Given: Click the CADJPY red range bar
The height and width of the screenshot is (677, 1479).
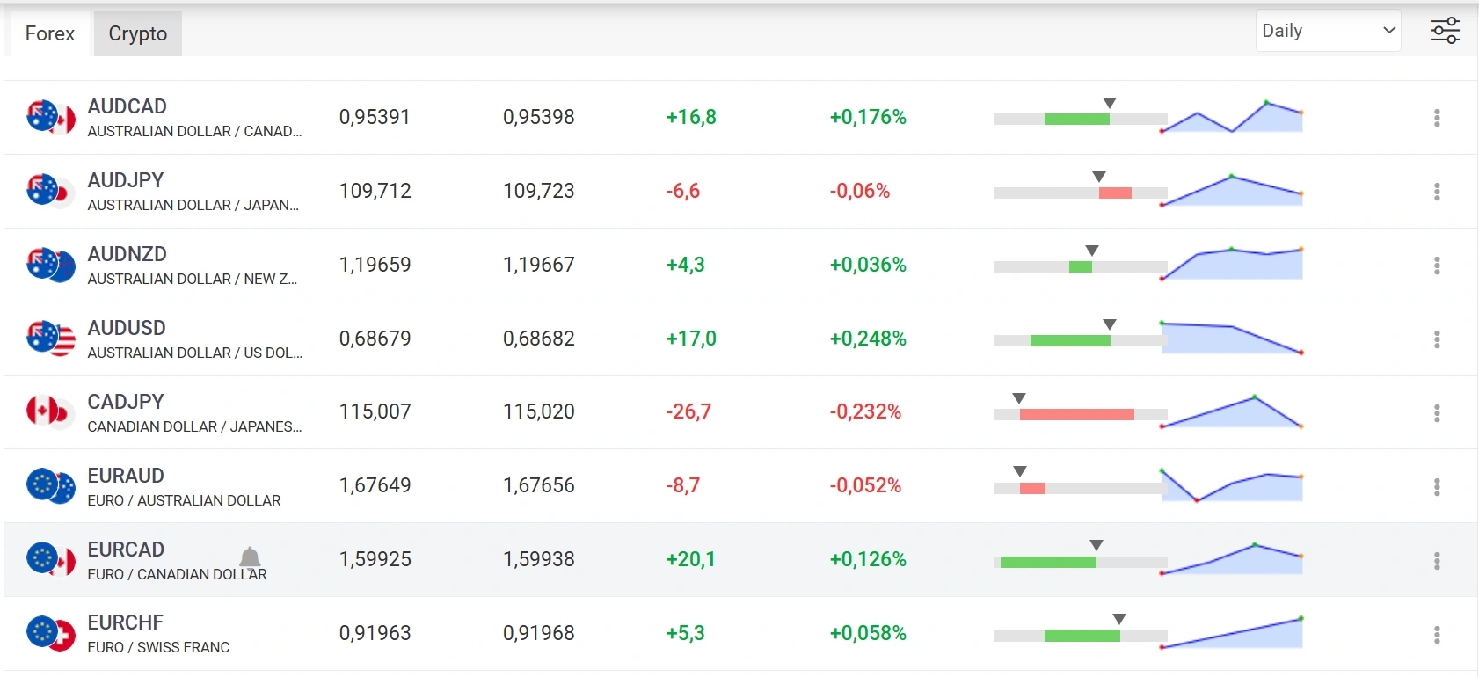Looking at the screenshot, I should coord(1076,414).
